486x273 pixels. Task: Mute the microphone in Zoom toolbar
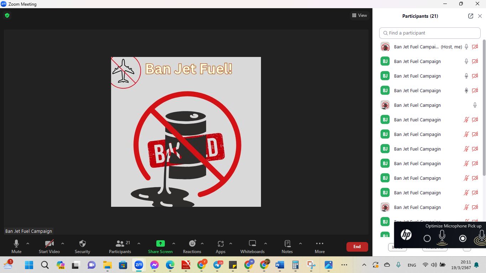pyautogui.click(x=16, y=244)
